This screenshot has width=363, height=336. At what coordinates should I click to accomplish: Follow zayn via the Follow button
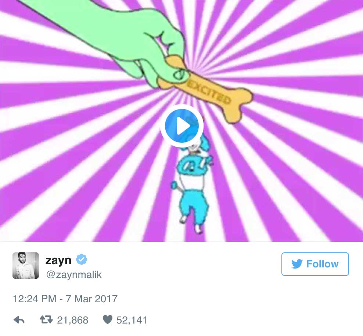click(315, 264)
